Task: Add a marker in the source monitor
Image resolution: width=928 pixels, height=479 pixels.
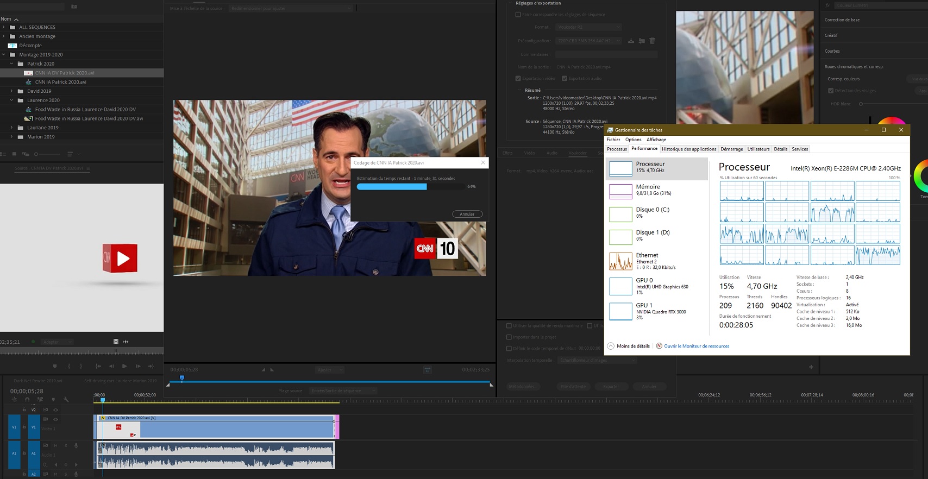Action: pos(55,366)
